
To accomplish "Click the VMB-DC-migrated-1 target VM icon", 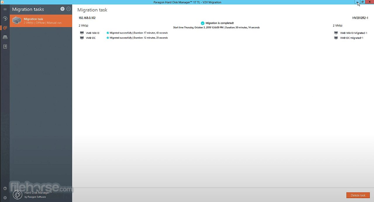I will pos(336,38).
